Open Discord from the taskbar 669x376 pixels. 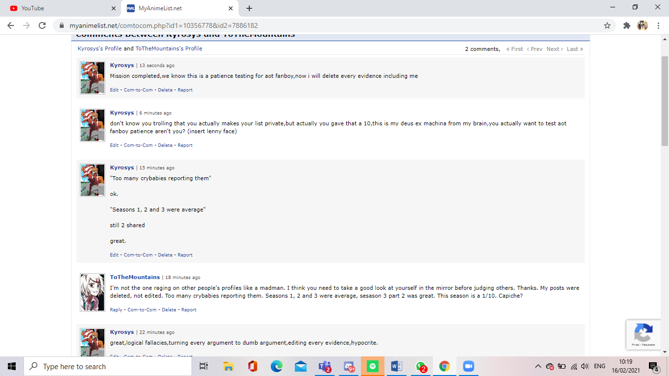[x=349, y=366]
